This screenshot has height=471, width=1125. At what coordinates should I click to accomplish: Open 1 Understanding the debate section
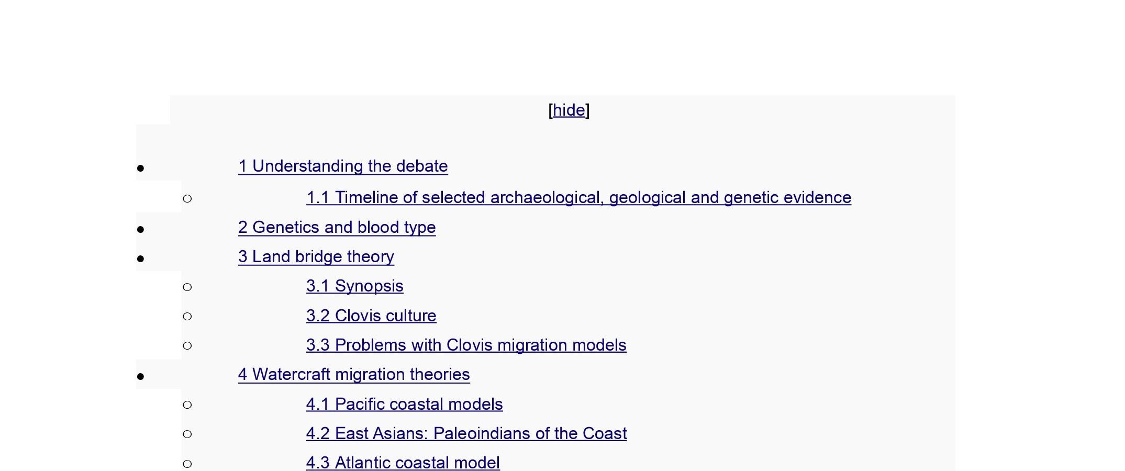click(x=343, y=166)
